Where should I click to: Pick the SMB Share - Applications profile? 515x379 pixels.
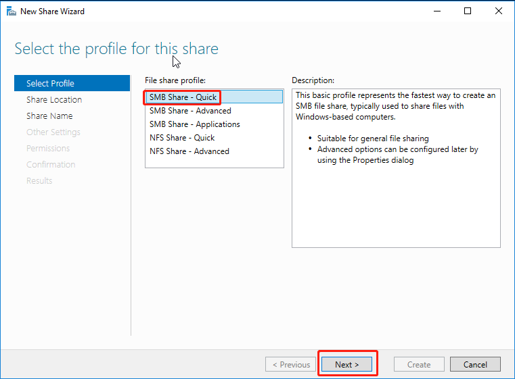(195, 124)
